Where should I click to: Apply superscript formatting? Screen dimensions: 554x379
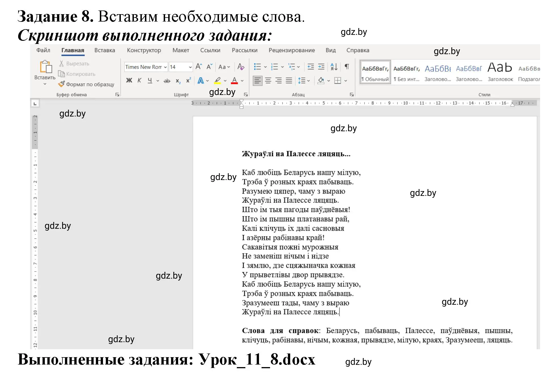[188, 81]
